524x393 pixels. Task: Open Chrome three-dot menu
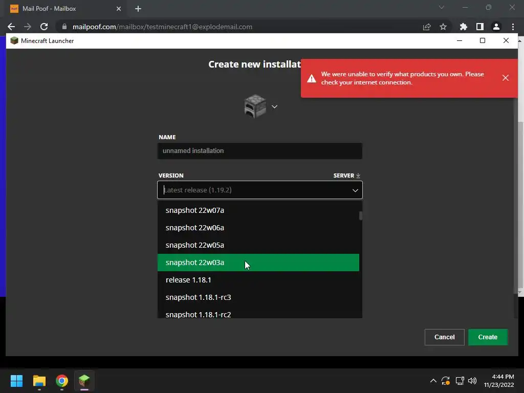pos(513,27)
